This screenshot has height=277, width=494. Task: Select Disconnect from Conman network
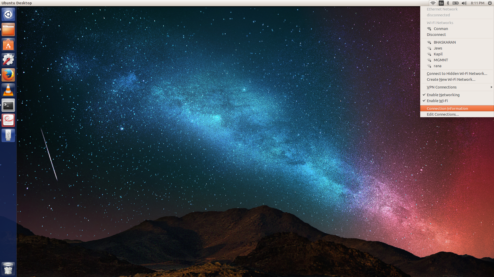pyautogui.click(x=436, y=35)
